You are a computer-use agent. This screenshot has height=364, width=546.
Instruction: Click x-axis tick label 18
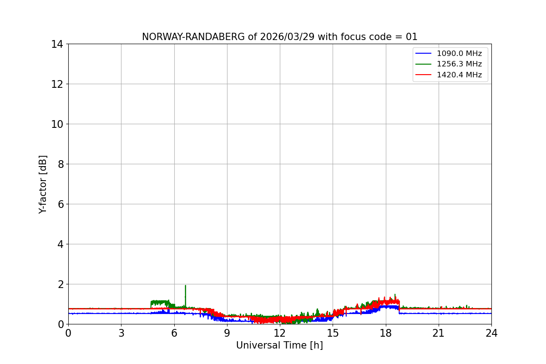386,333
